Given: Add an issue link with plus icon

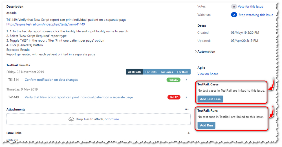Looking at the screenshot, I should pos(189,133).
